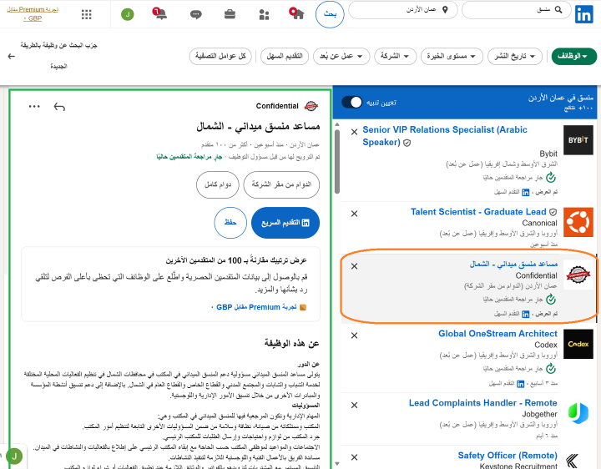Image resolution: width=601 pixels, height=469 pixels.
Task: Dismiss the Safety Officer (Remote) job
Action: (354, 457)
